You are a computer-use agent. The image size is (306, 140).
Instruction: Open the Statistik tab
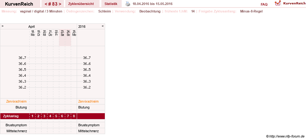coord(111,4)
